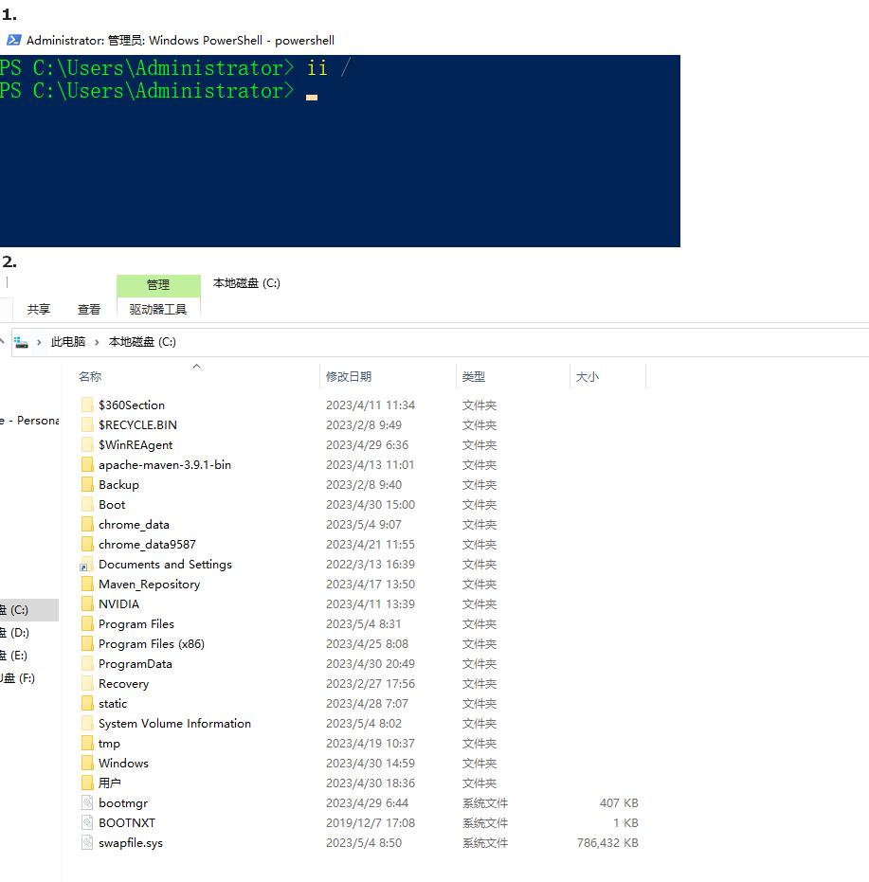This screenshot has width=869, height=882.
Task: Click the swapfile.sys file icon
Action: pyautogui.click(x=86, y=842)
